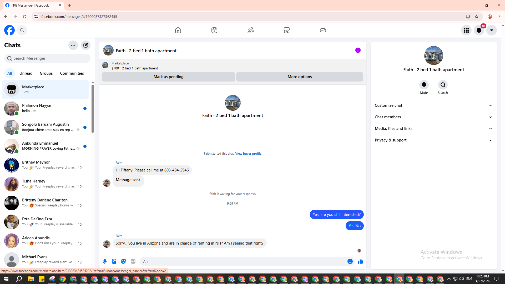This screenshot has width=505, height=284.
Task: Open the Chrome profile icon
Action: [x=490, y=17]
